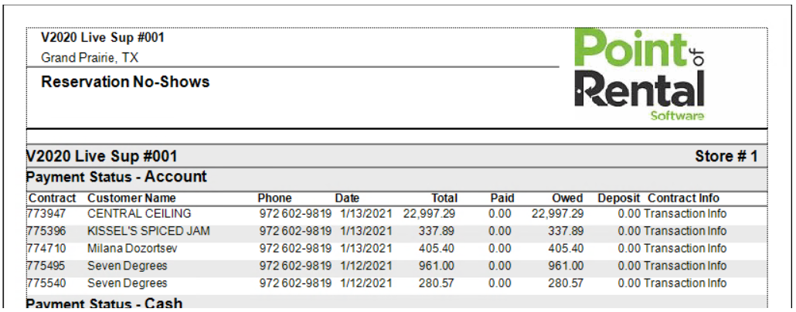
Task: Select the Payment Status - Cash group heading
Action: coord(104,303)
